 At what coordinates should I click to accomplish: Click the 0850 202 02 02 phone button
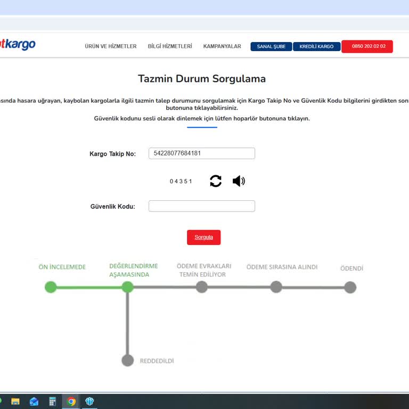coord(367,46)
